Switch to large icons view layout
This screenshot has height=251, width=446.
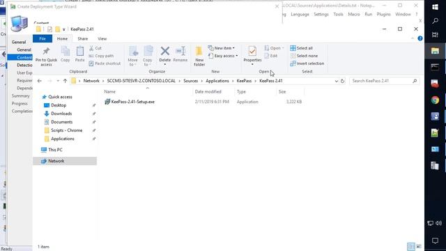coord(419,246)
